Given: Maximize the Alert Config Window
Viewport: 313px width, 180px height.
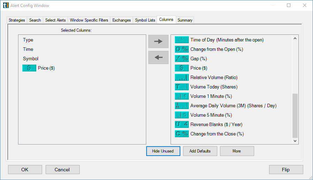Looking at the screenshot, I should point(289,5).
